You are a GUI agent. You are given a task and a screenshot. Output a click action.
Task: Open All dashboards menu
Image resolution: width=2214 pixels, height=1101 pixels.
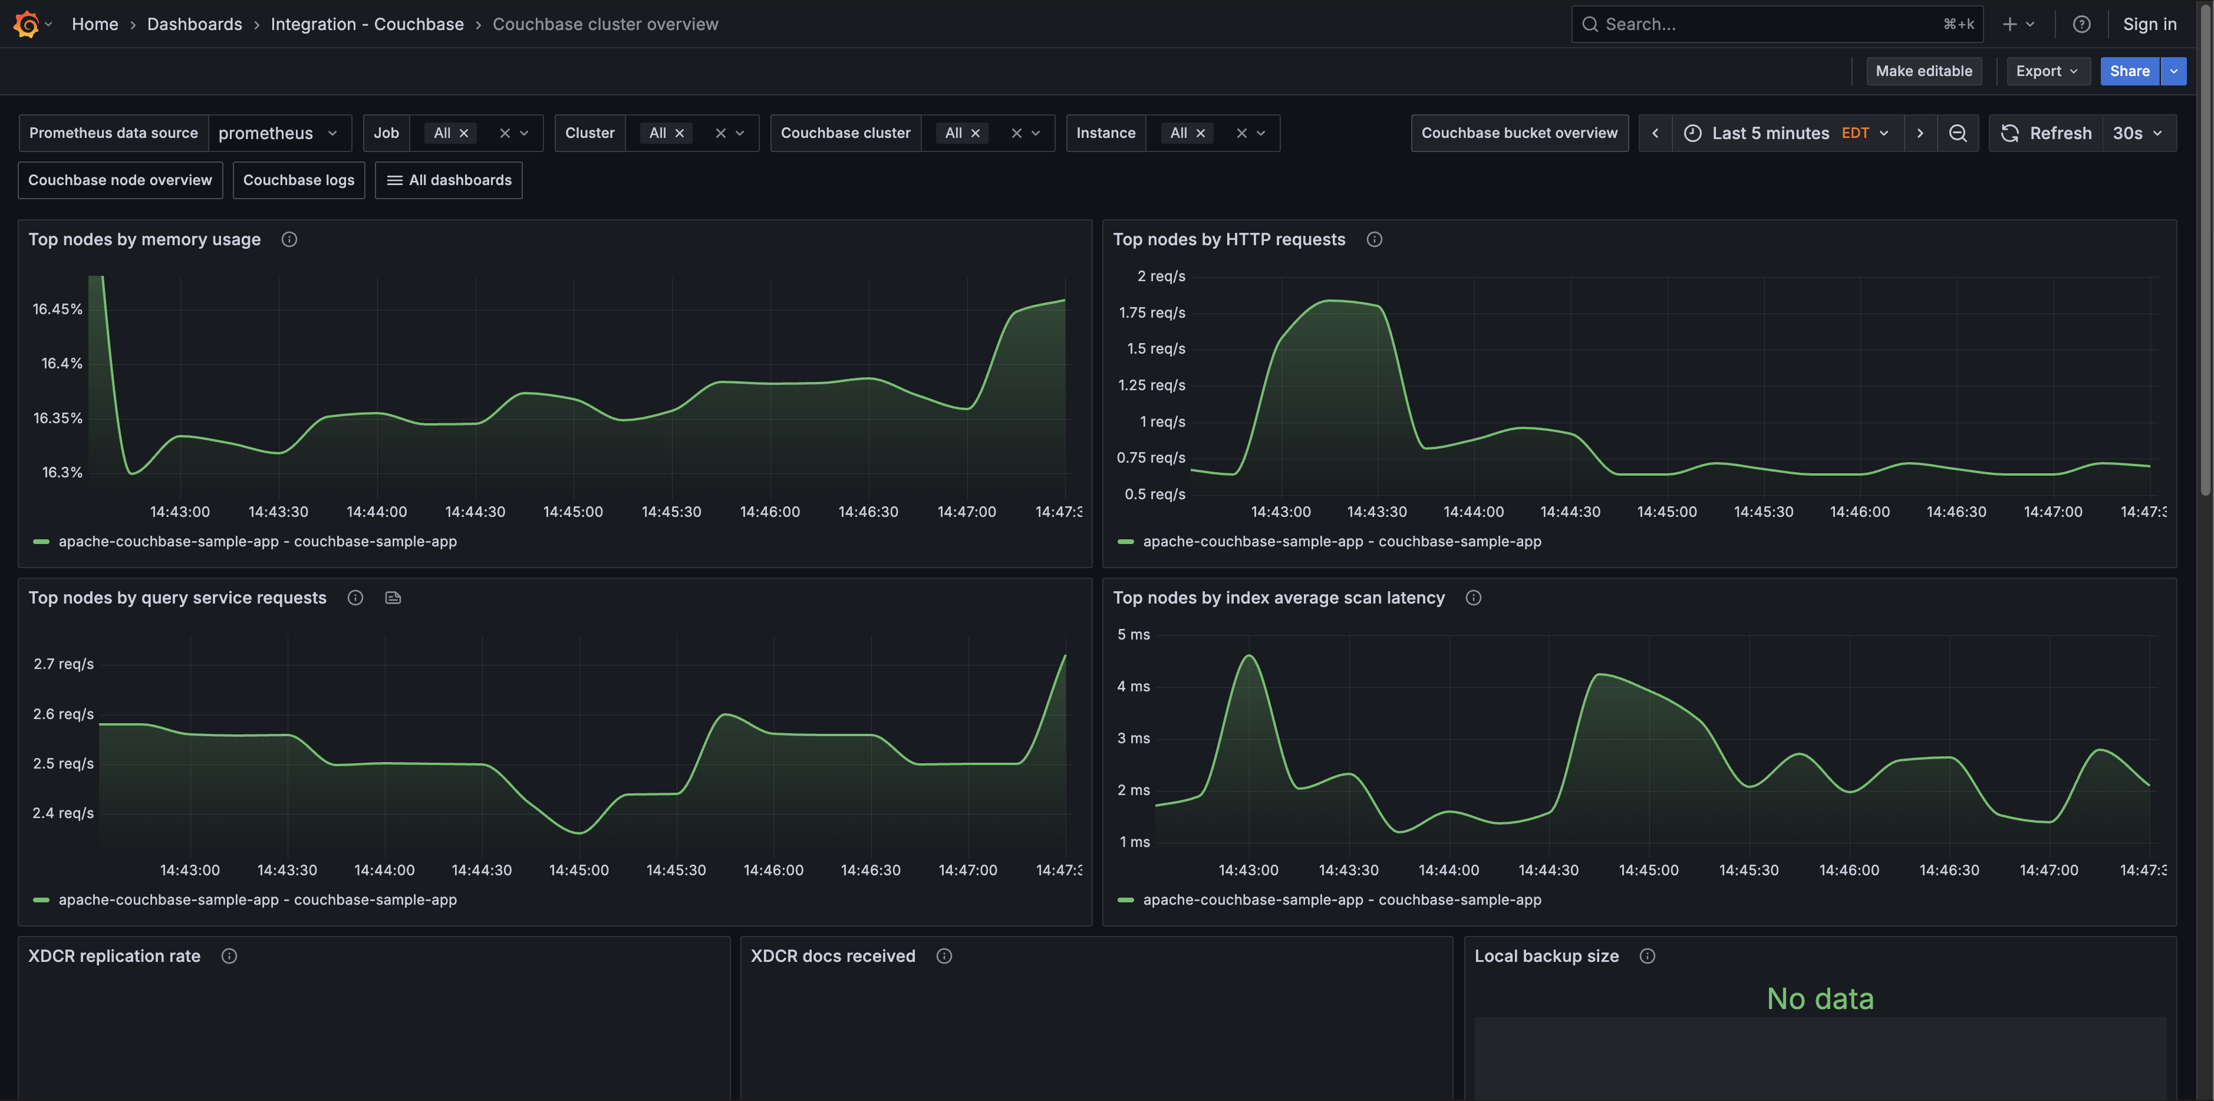(449, 180)
